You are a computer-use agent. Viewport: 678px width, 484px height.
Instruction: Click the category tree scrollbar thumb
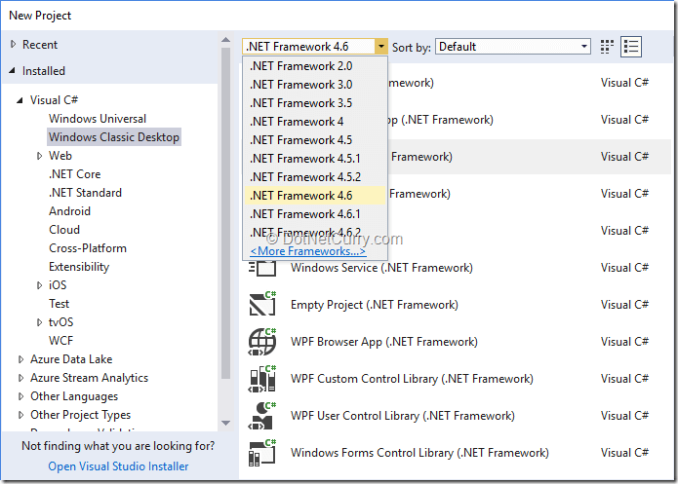click(x=225, y=213)
